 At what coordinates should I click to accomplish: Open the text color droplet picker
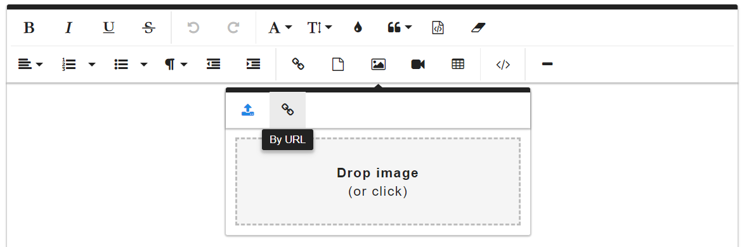(x=358, y=28)
